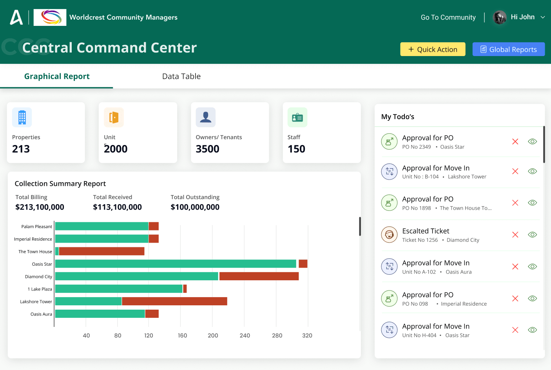
Task: Click the Staff ID card icon
Action: tap(297, 117)
